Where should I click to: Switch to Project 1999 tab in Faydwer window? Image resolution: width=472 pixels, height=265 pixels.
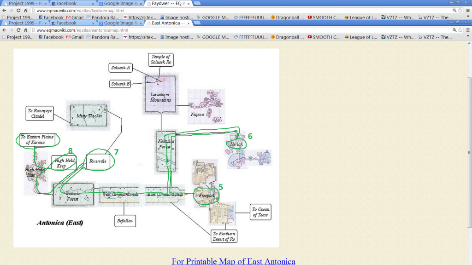pos(25,3)
